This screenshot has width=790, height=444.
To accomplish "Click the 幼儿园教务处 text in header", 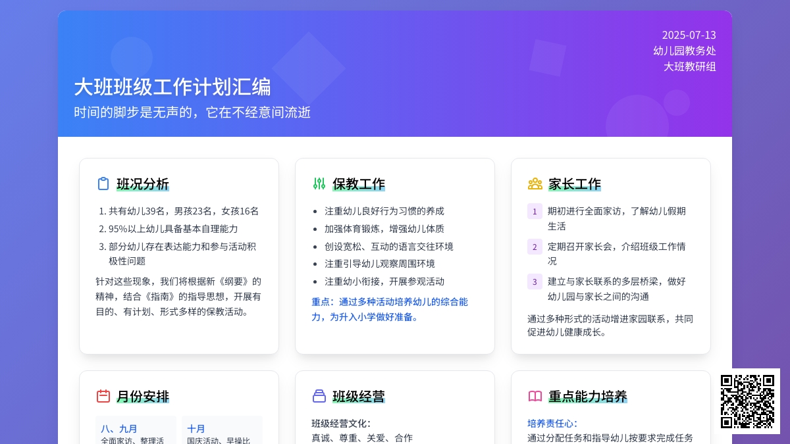I will (684, 51).
